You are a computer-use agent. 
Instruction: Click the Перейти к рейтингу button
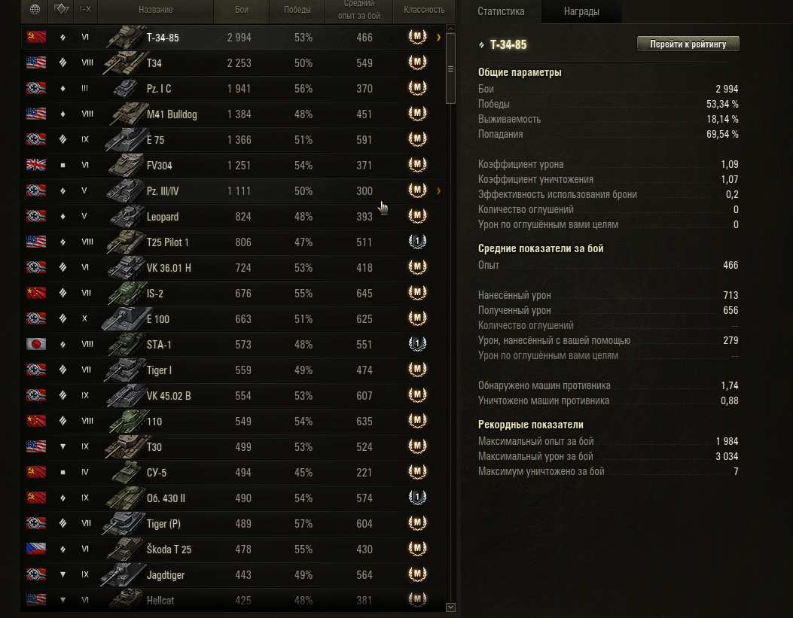tap(688, 44)
